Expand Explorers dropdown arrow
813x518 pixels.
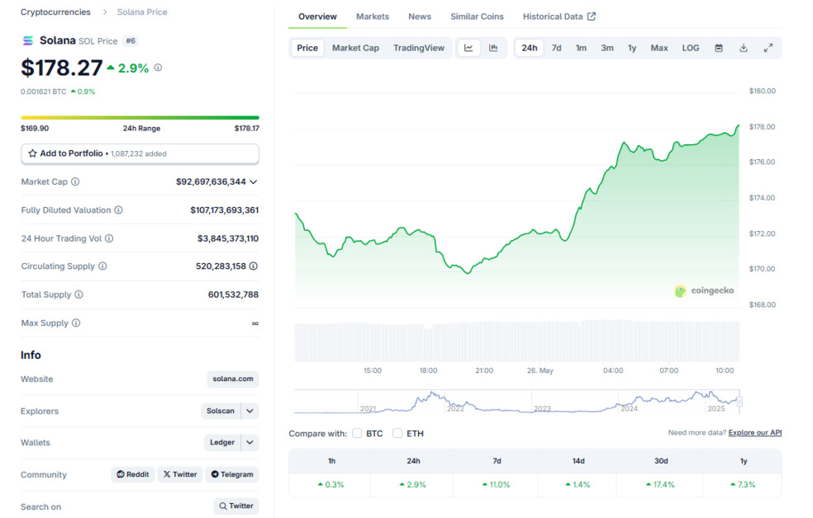[250, 411]
